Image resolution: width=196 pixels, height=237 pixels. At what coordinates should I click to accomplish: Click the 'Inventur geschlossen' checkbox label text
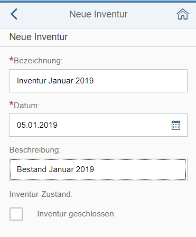[76, 214]
